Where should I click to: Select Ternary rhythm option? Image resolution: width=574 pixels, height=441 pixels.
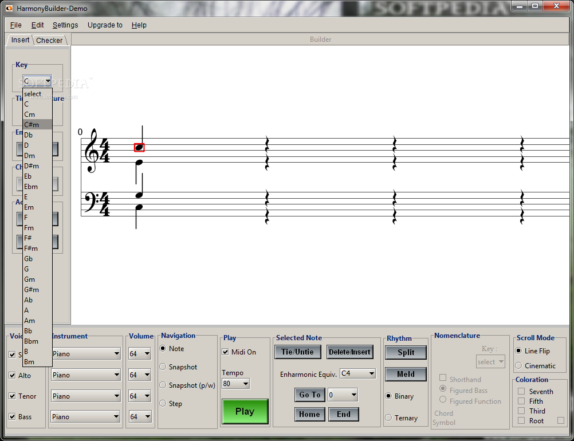coord(389,418)
